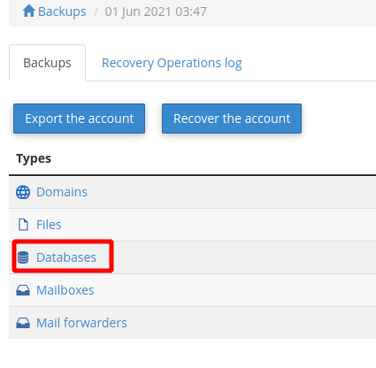Open the Files backup type

49,225
